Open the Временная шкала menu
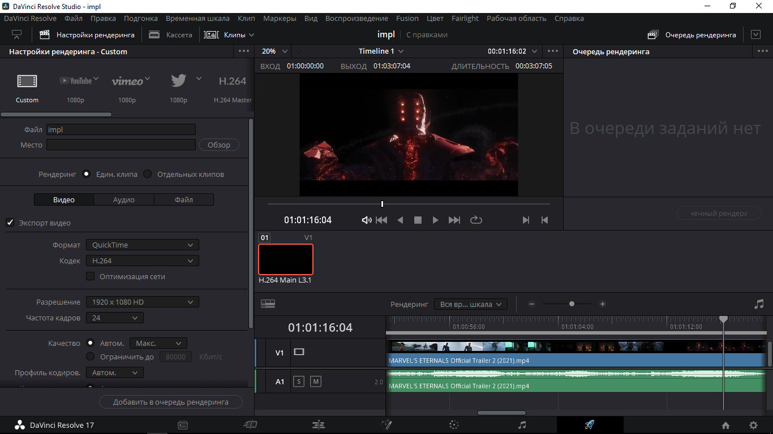This screenshot has width=773, height=434. (197, 18)
